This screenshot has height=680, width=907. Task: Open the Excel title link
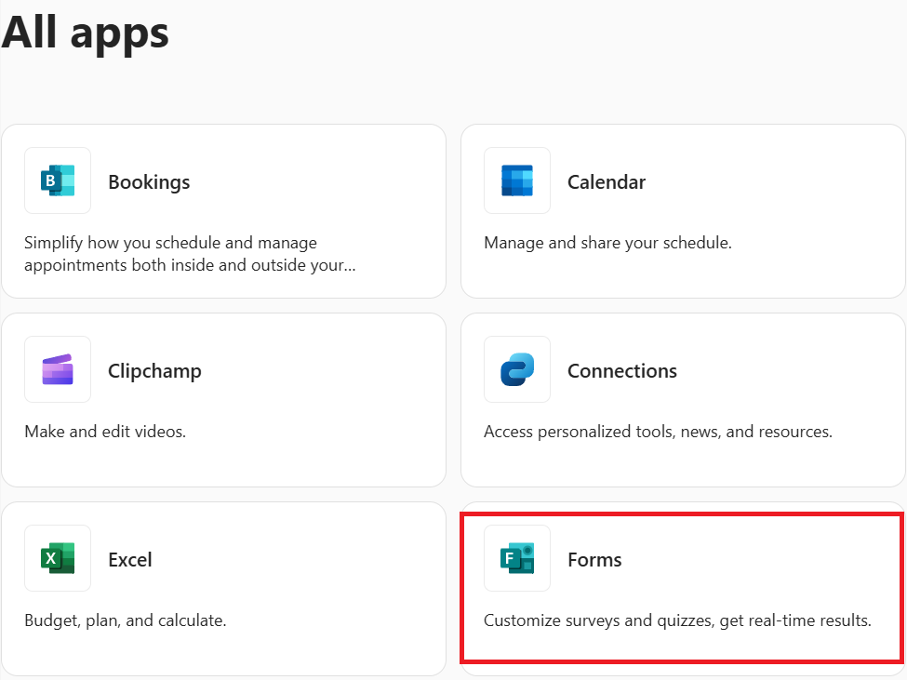click(130, 560)
